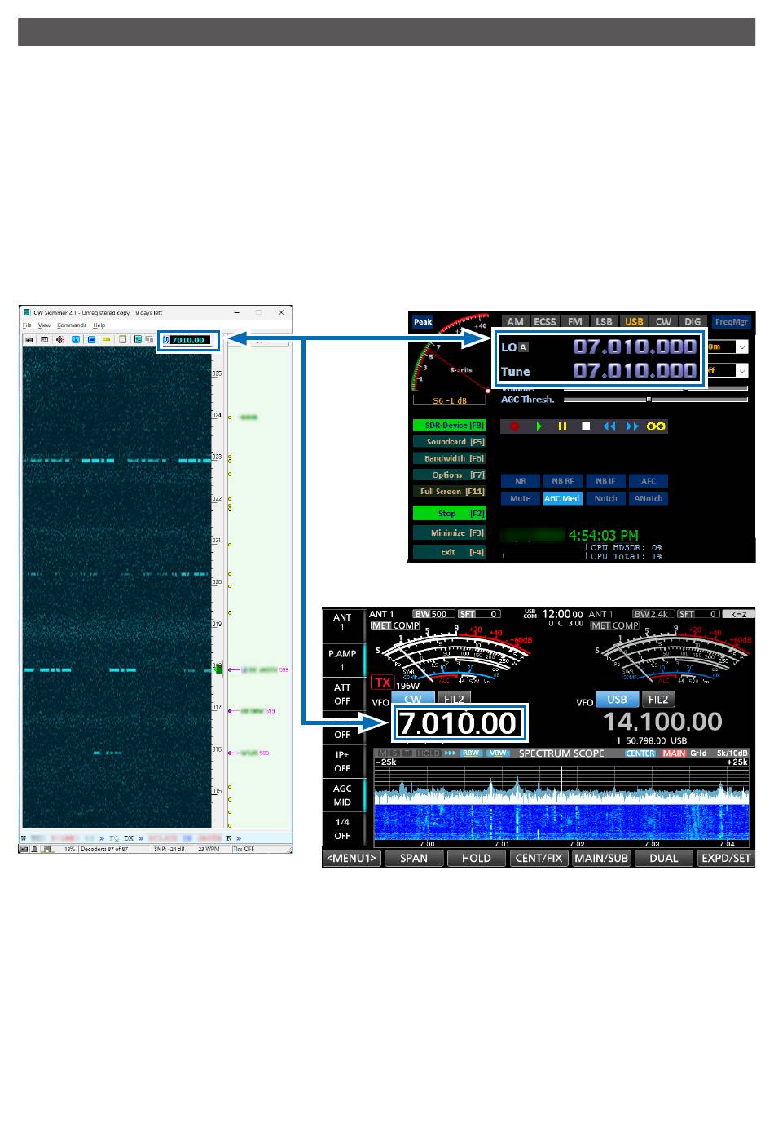Toggle NR noise reduction
The image size is (774, 1131).
[x=520, y=481]
